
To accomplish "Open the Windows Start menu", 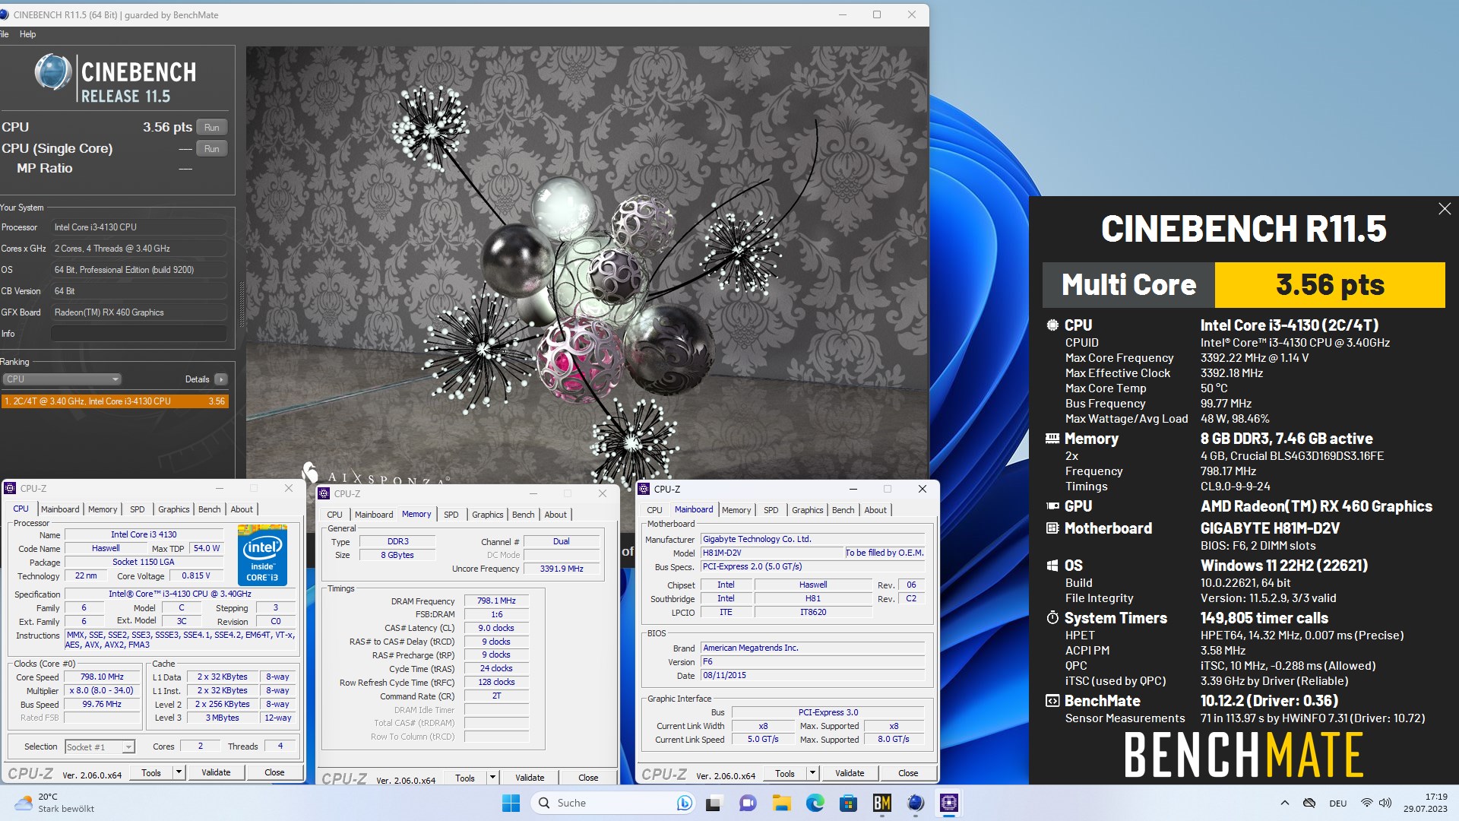I will [x=511, y=804].
